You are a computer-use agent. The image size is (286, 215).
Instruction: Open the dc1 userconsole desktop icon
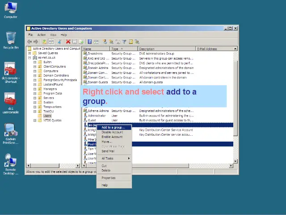tap(10, 101)
